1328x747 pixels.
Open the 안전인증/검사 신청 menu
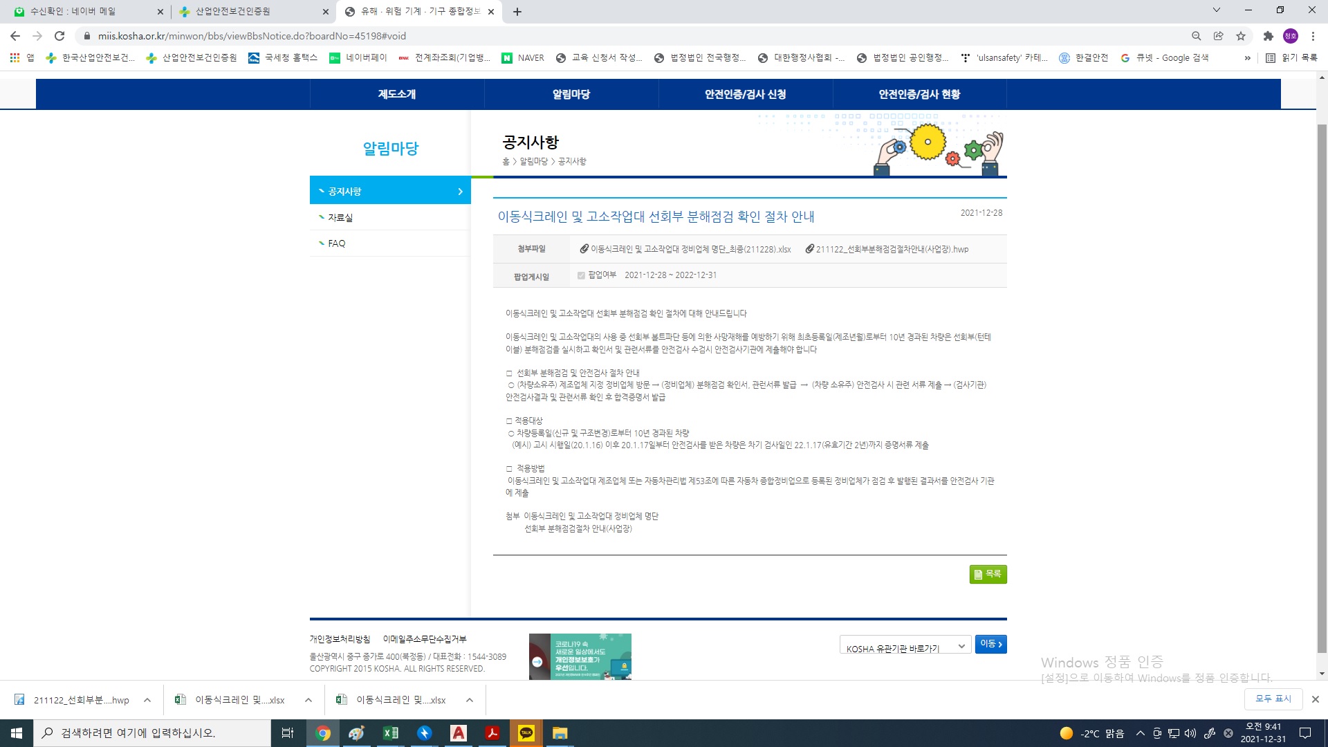tap(745, 94)
